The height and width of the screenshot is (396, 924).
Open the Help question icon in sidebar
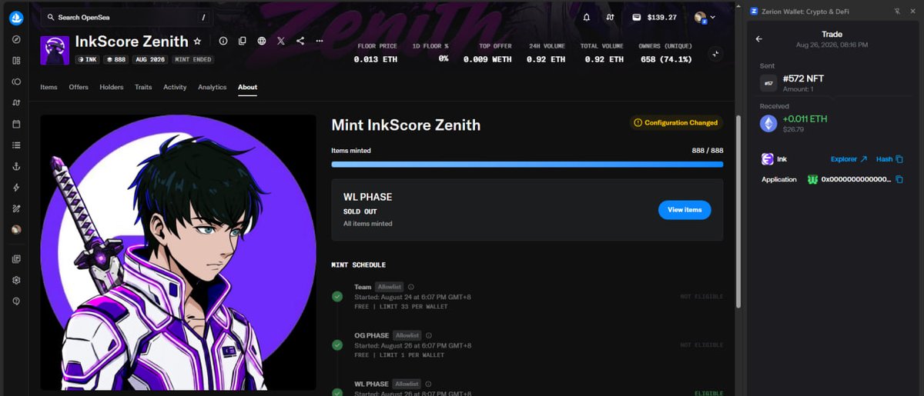click(x=16, y=301)
